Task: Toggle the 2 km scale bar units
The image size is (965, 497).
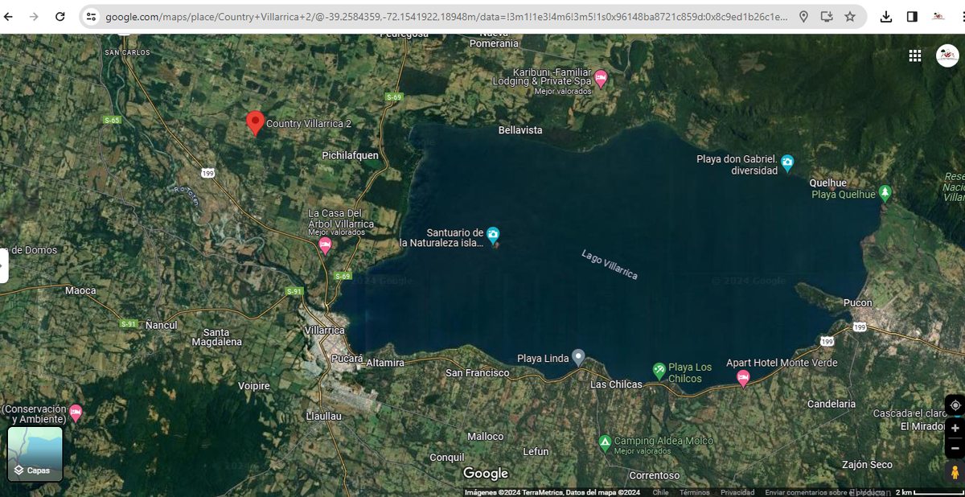Action: (929, 492)
